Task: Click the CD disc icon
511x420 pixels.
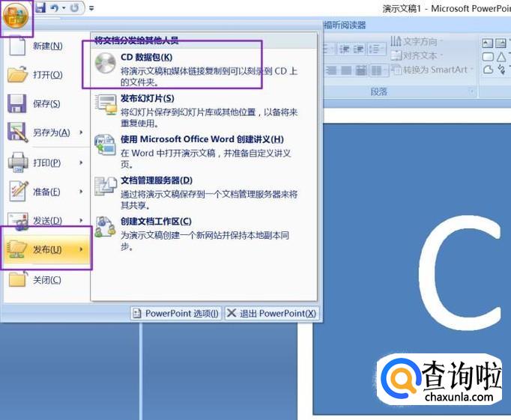Action: (x=105, y=63)
